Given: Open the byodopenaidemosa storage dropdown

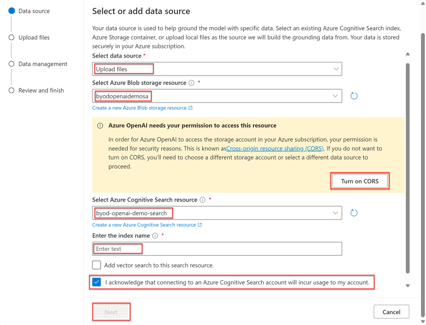Looking at the screenshot, I should [x=217, y=96].
